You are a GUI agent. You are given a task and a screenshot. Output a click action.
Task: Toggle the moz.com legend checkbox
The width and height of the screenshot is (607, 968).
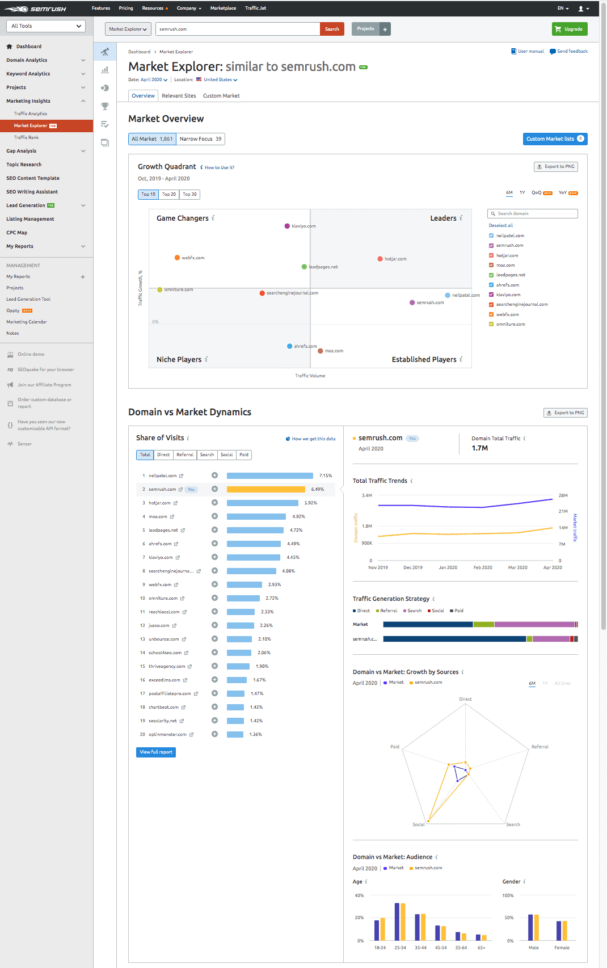491,265
